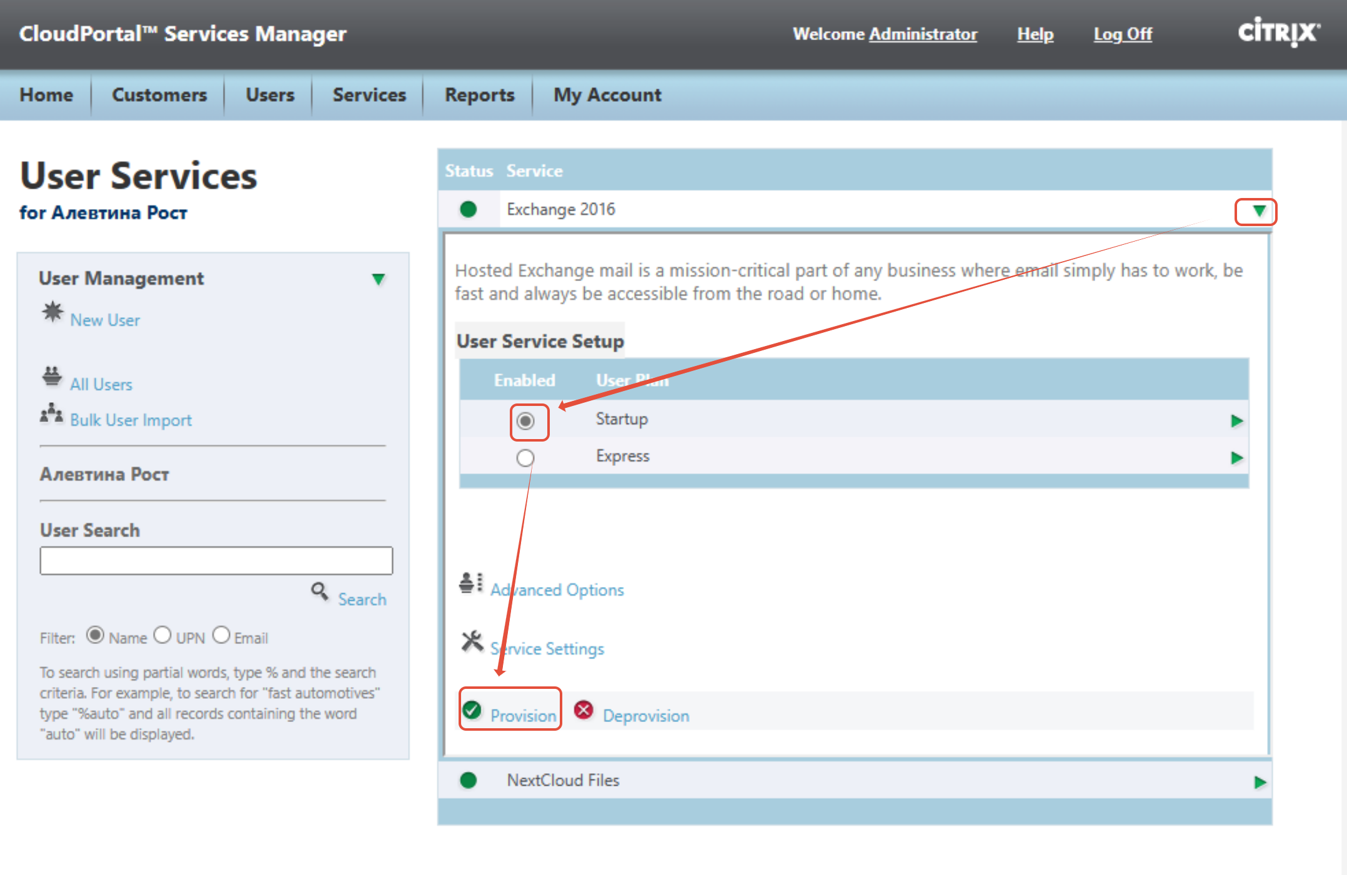This screenshot has width=1347, height=875.
Task: Click the New User star icon
Action: point(53,312)
